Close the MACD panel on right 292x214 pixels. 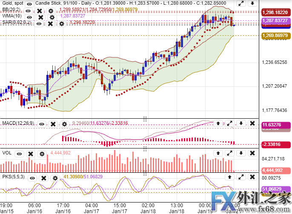(x=252, y=123)
